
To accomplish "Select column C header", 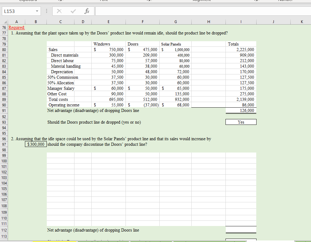I will point(61,22).
